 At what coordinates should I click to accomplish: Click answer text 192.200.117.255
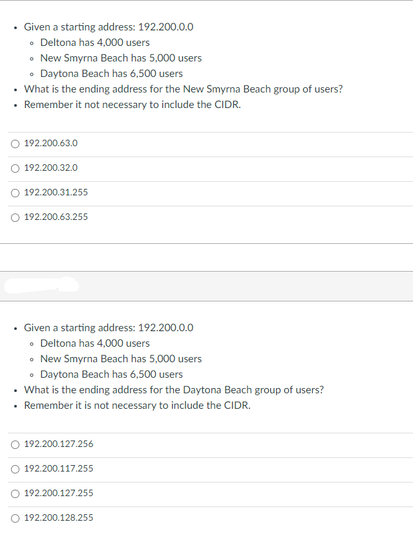(x=59, y=468)
